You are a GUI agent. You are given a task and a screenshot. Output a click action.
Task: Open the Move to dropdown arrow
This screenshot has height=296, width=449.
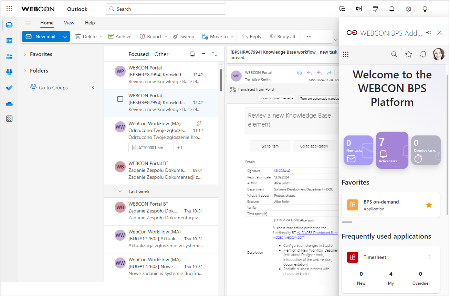pyautogui.click(x=232, y=36)
